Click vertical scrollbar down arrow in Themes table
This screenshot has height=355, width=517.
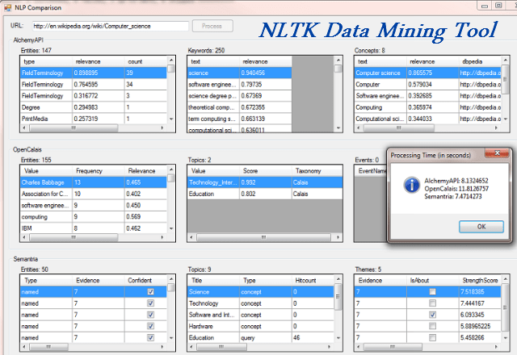click(x=506, y=337)
